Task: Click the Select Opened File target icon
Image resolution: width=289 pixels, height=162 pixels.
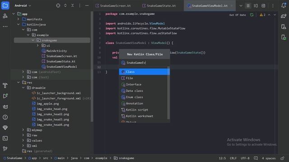Action: 58,5
